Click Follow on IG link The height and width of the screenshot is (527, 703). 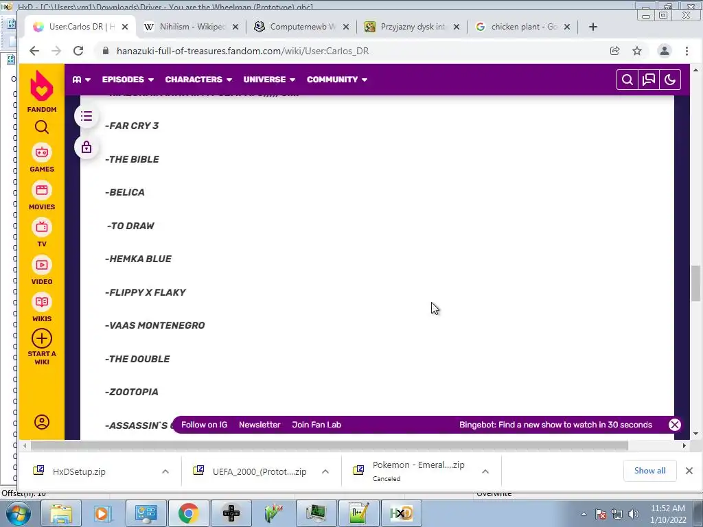(x=204, y=425)
